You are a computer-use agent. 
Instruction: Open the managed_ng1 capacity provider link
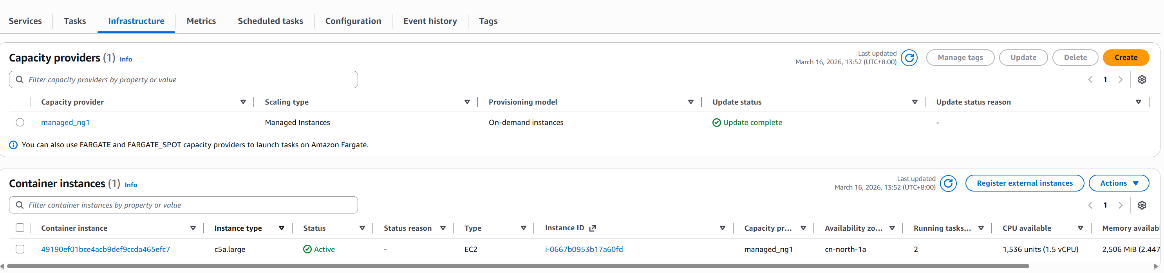(65, 123)
